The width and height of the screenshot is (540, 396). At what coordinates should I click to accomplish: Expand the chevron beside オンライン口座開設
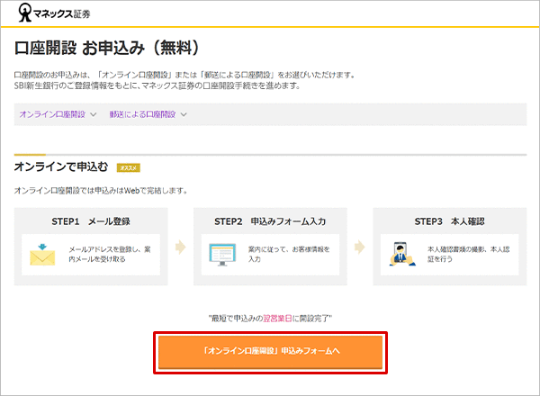coord(92,114)
